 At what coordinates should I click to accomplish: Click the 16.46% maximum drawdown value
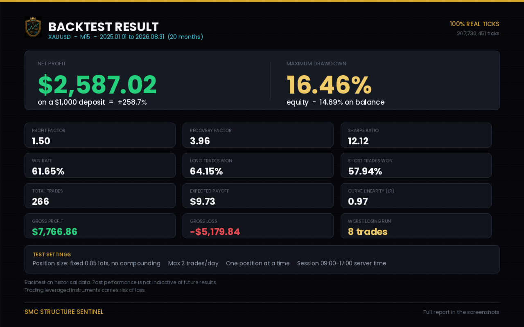point(329,85)
